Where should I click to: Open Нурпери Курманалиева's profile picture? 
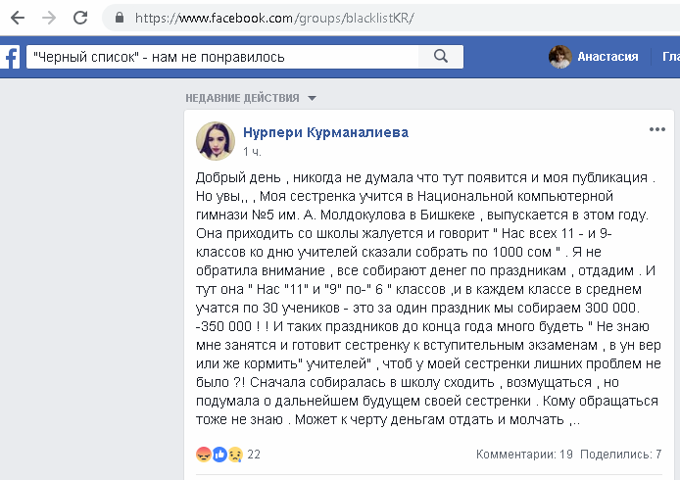215,140
